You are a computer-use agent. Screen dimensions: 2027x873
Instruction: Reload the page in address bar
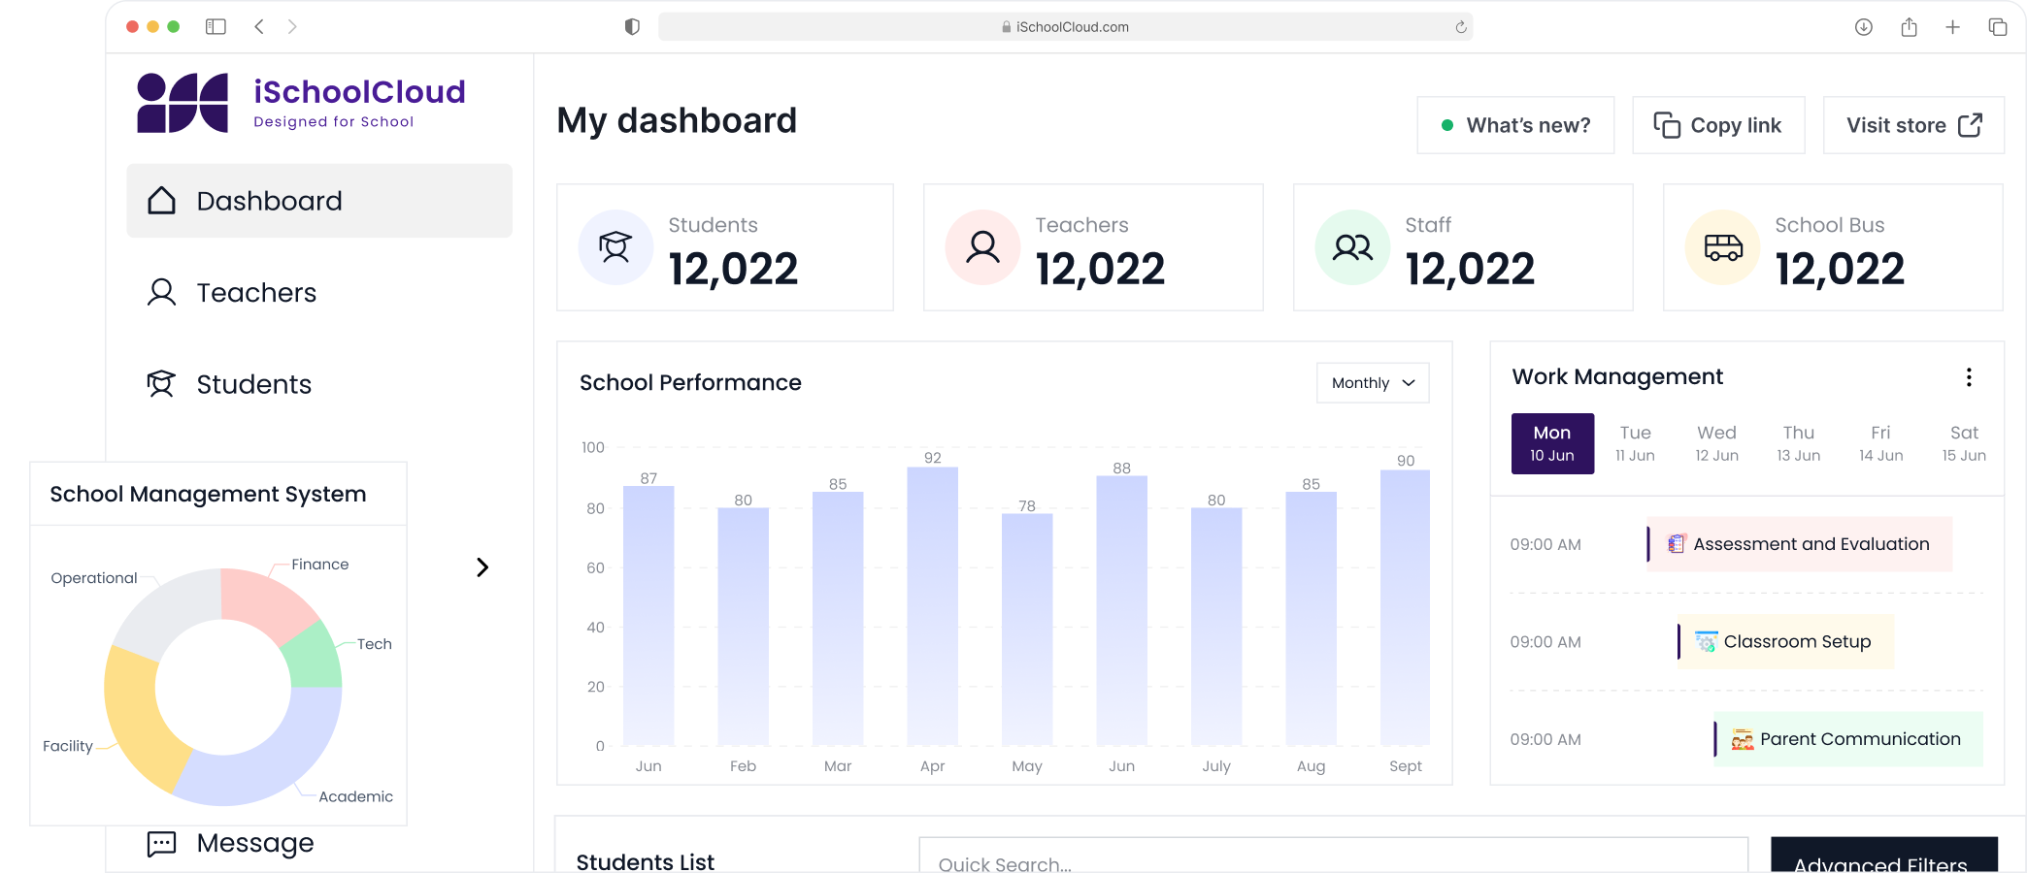1460,27
